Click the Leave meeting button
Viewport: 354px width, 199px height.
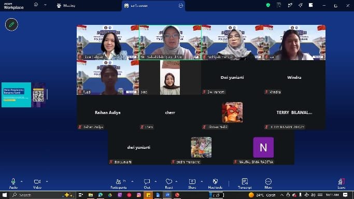coord(342,183)
